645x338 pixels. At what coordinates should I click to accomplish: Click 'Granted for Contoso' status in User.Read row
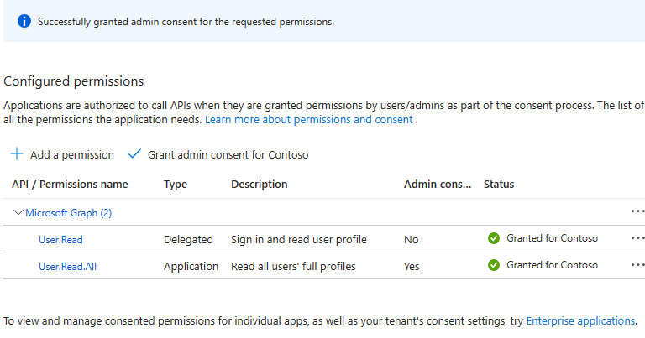(x=552, y=238)
